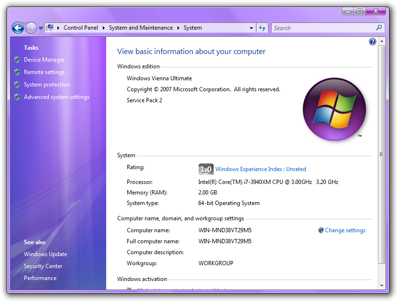
Task: Click the refresh icon beside address bar
Action: click(262, 28)
